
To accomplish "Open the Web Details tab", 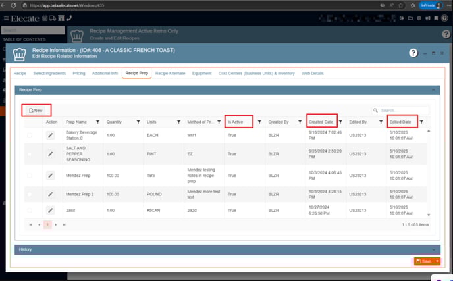I will click(x=313, y=73).
